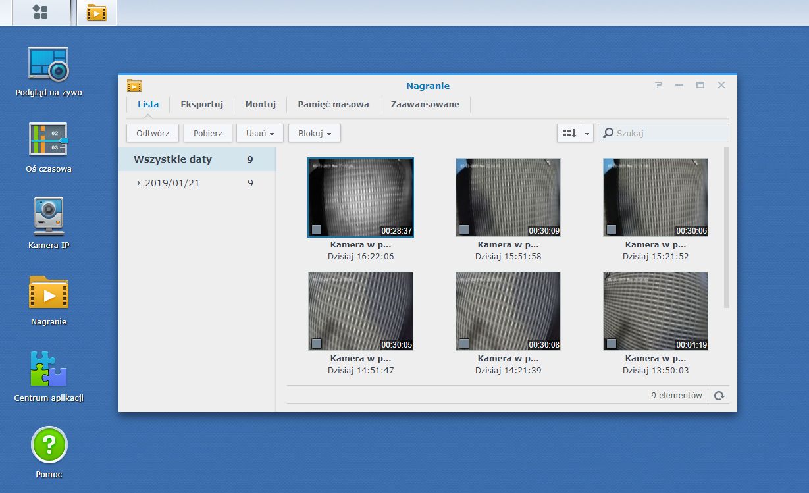
Task: Open the Blokuj dropdown menu
Action: [314, 133]
